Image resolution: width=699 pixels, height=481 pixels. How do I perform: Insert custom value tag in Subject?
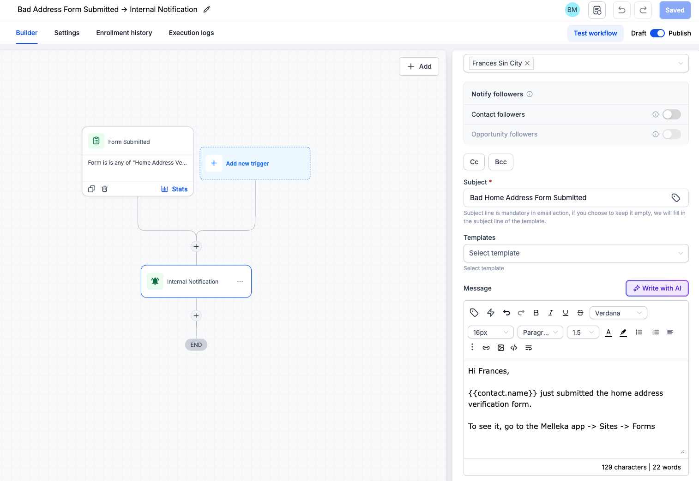click(676, 198)
